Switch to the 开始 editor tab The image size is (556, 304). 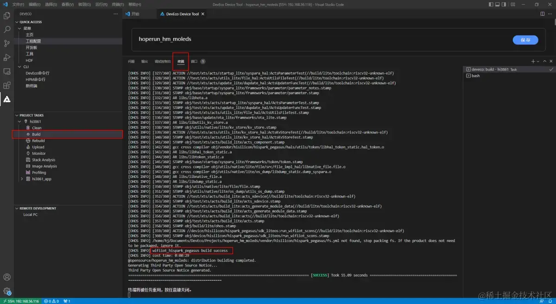(x=139, y=14)
